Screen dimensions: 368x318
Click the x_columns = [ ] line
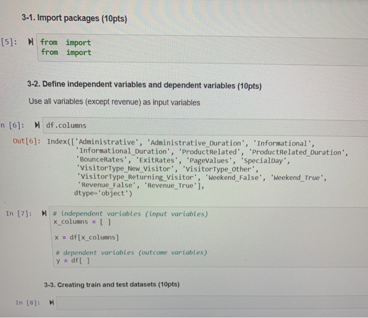click(82, 222)
